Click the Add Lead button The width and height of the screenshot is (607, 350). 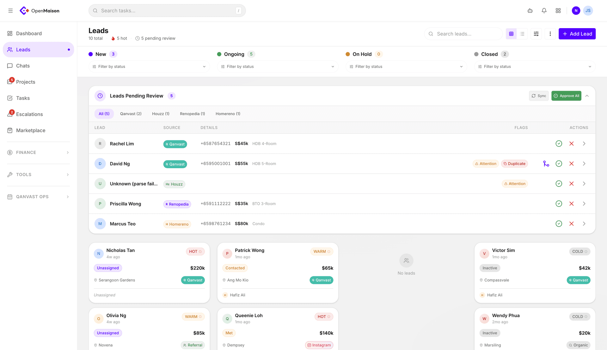pos(577,34)
